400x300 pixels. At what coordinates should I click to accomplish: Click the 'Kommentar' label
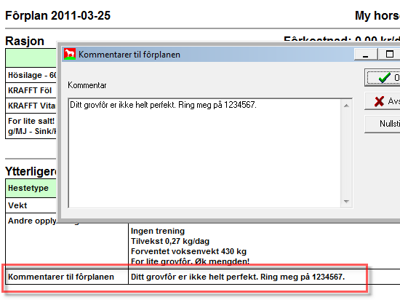[87, 85]
